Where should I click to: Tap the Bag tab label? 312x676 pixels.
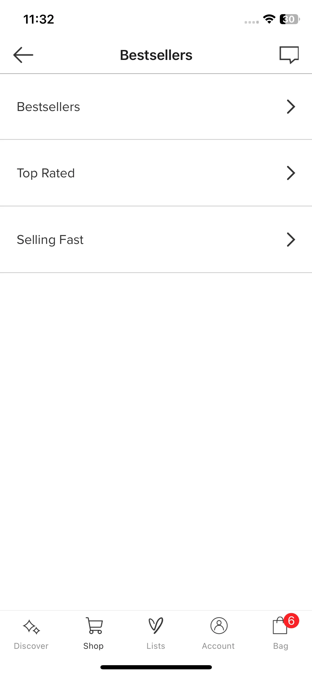click(x=281, y=646)
